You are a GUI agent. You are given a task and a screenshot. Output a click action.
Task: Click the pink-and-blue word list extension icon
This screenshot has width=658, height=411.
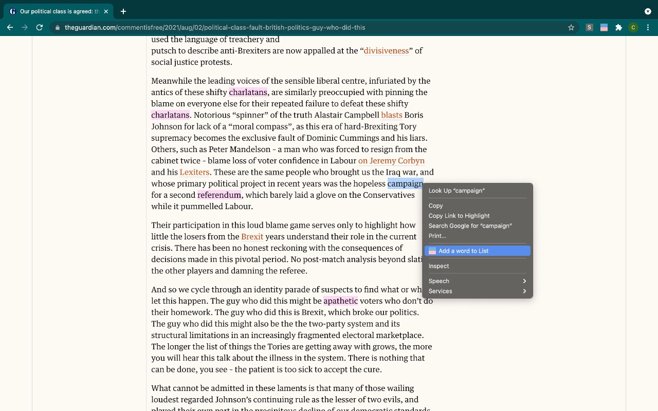(x=604, y=27)
